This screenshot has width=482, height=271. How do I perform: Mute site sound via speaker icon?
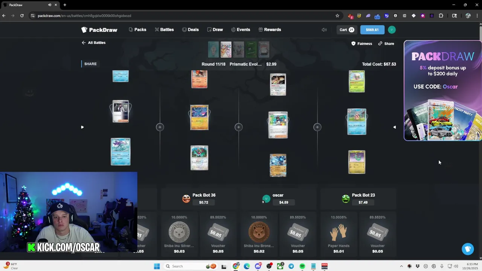pos(324,30)
